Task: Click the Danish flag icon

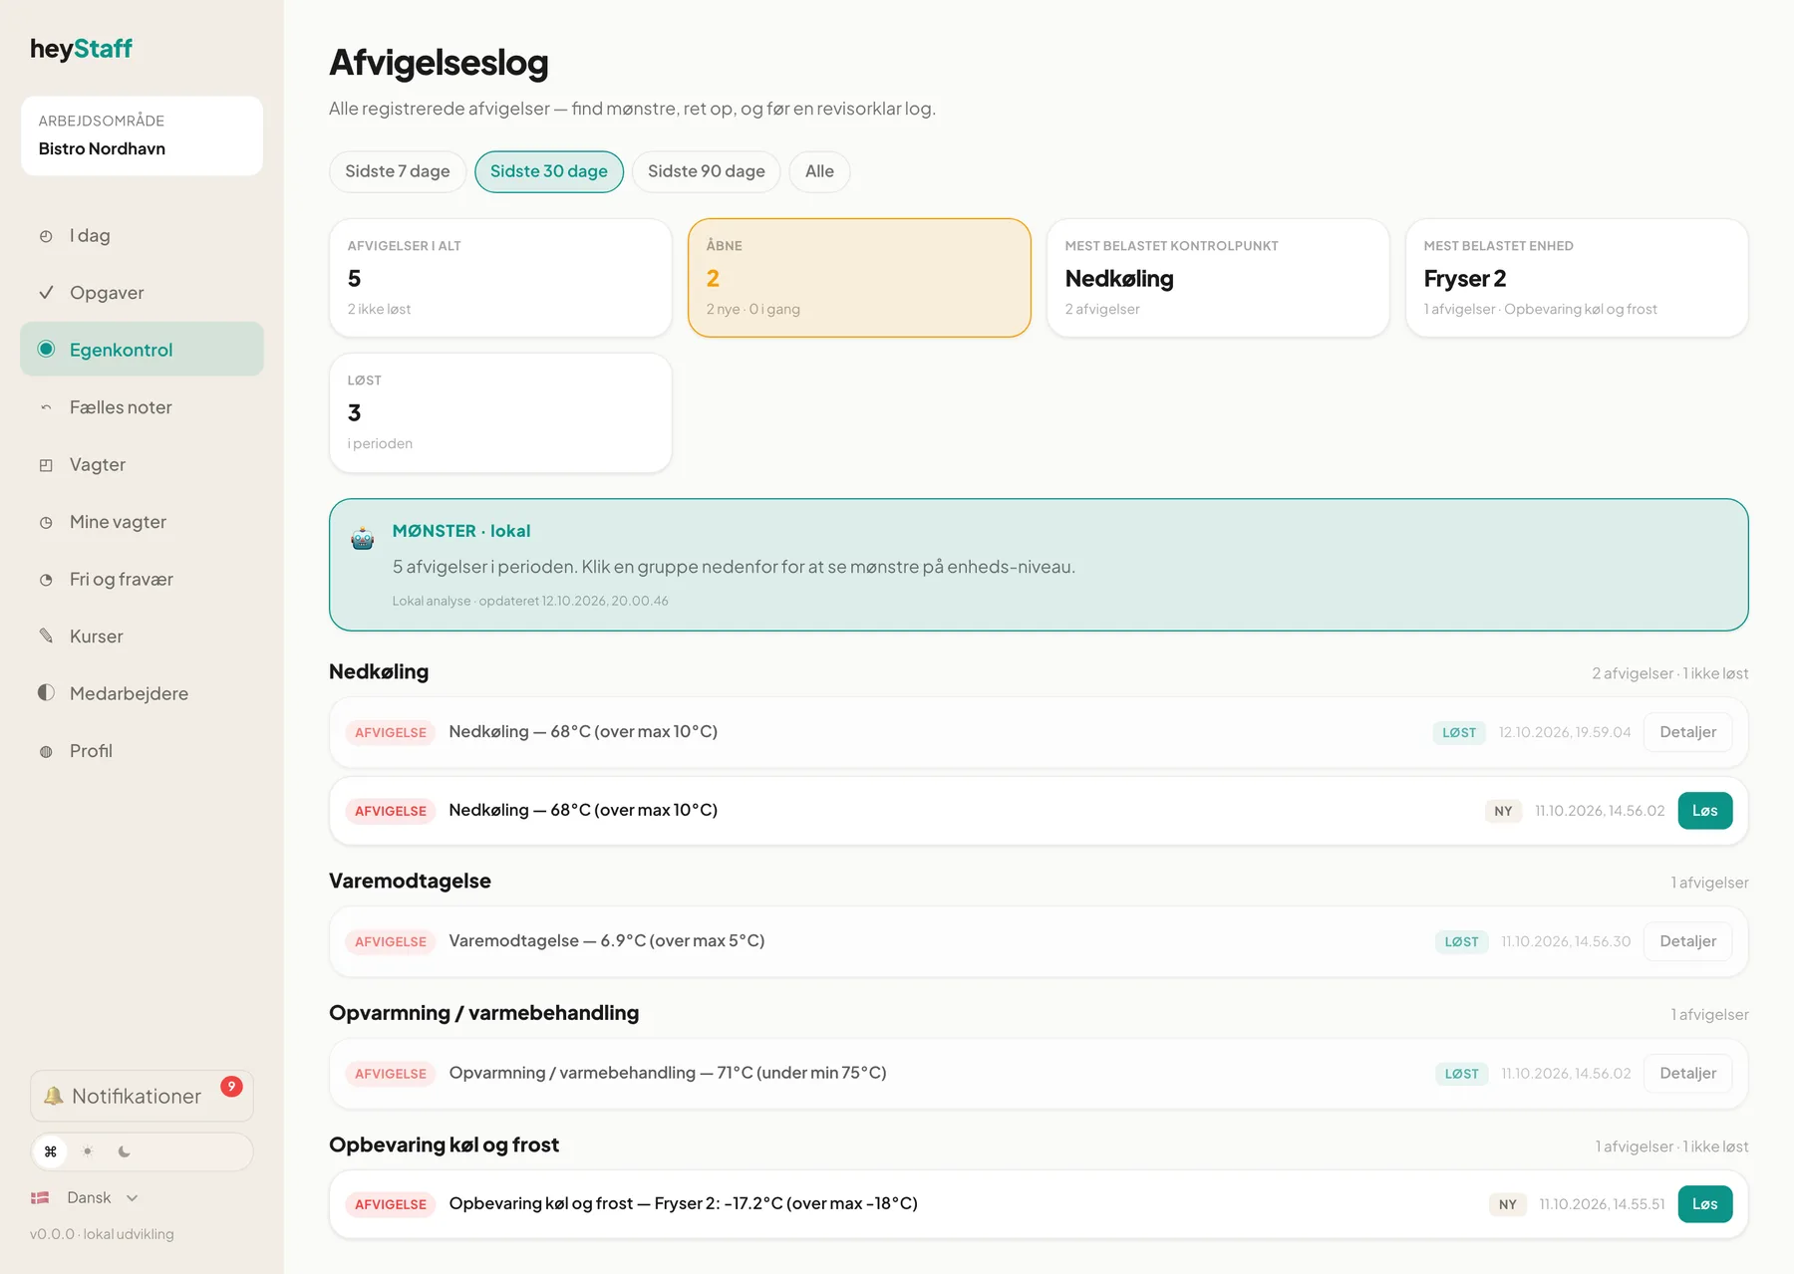Action: point(41,1197)
